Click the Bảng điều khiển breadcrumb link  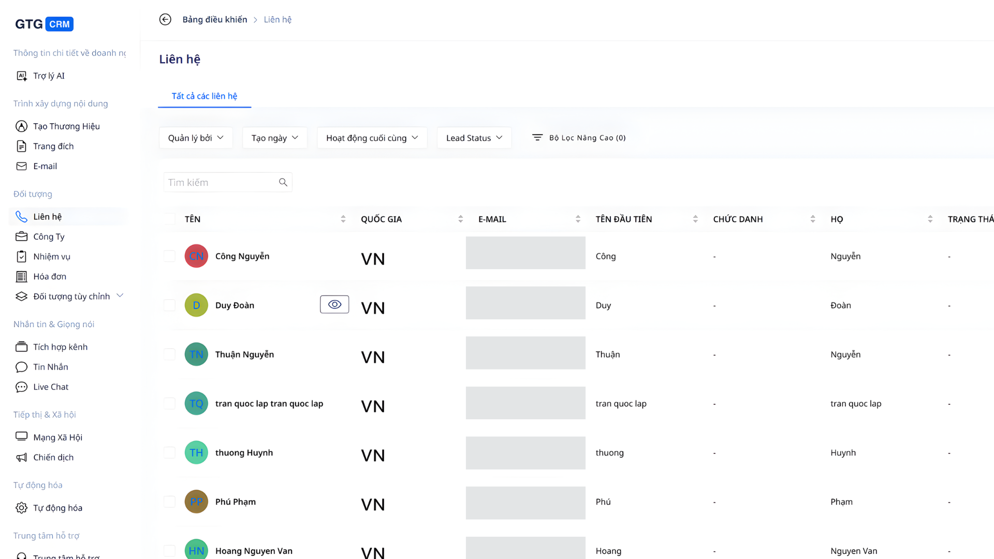(x=214, y=20)
